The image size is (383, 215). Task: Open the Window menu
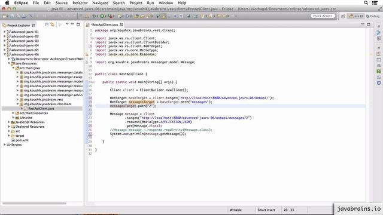166,3
